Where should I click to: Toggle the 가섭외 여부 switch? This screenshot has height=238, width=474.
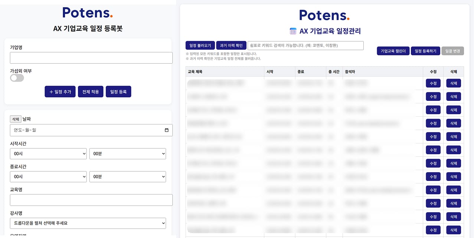pos(17,78)
